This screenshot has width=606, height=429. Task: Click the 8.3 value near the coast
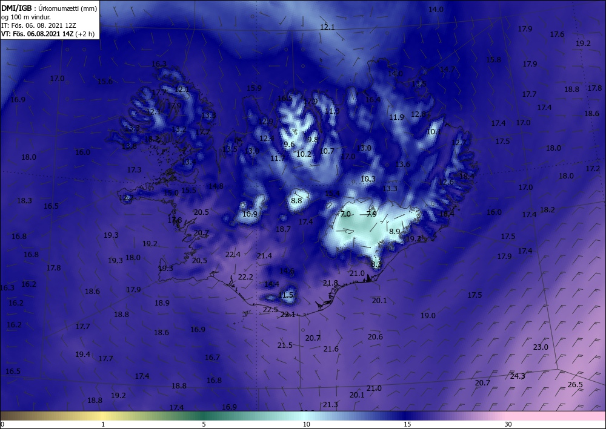pyautogui.click(x=376, y=264)
